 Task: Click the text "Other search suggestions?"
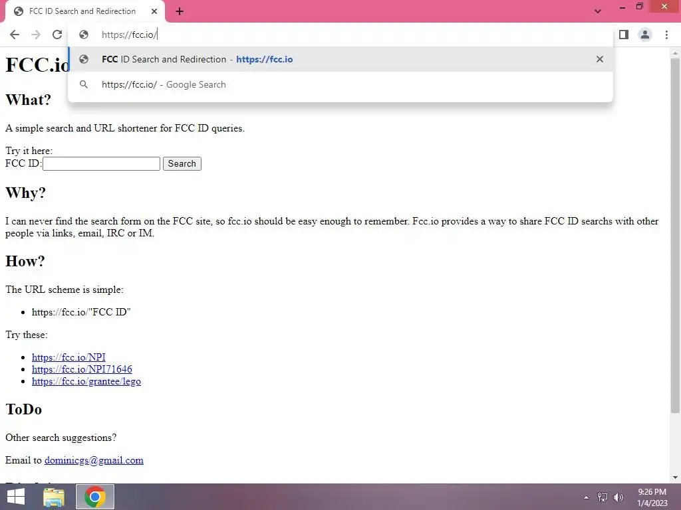click(61, 438)
